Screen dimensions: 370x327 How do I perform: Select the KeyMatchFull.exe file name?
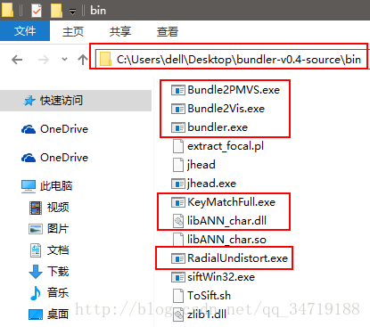point(231,202)
